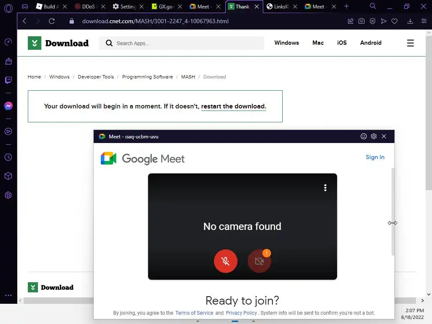This screenshot has height=324, width=432.
Task: Click the footer Download logo
Action: coord(51,287)
